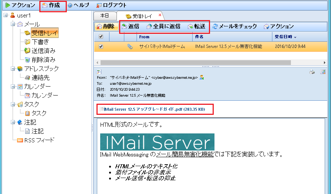Select sender サイバネットIMailチーム in the message list
Screen dimensions: 331x194
(x=162, y=46)
